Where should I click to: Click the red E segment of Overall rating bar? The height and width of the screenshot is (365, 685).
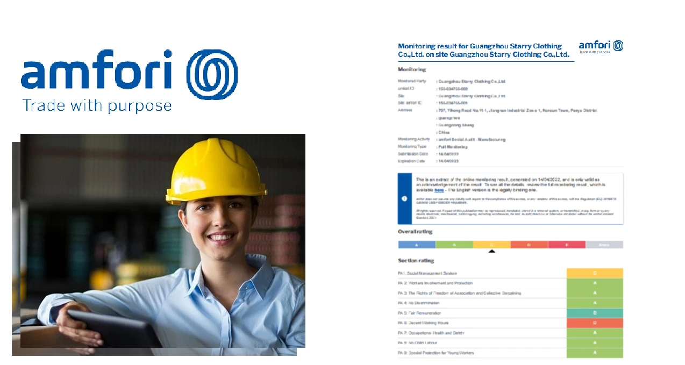tap(567, 245)
